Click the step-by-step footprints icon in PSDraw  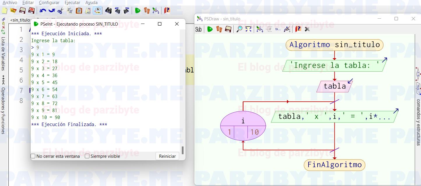click(219, 29)
